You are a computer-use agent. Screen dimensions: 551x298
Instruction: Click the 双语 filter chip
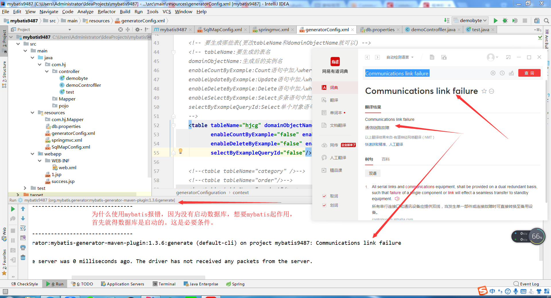(x=372, y=173)
